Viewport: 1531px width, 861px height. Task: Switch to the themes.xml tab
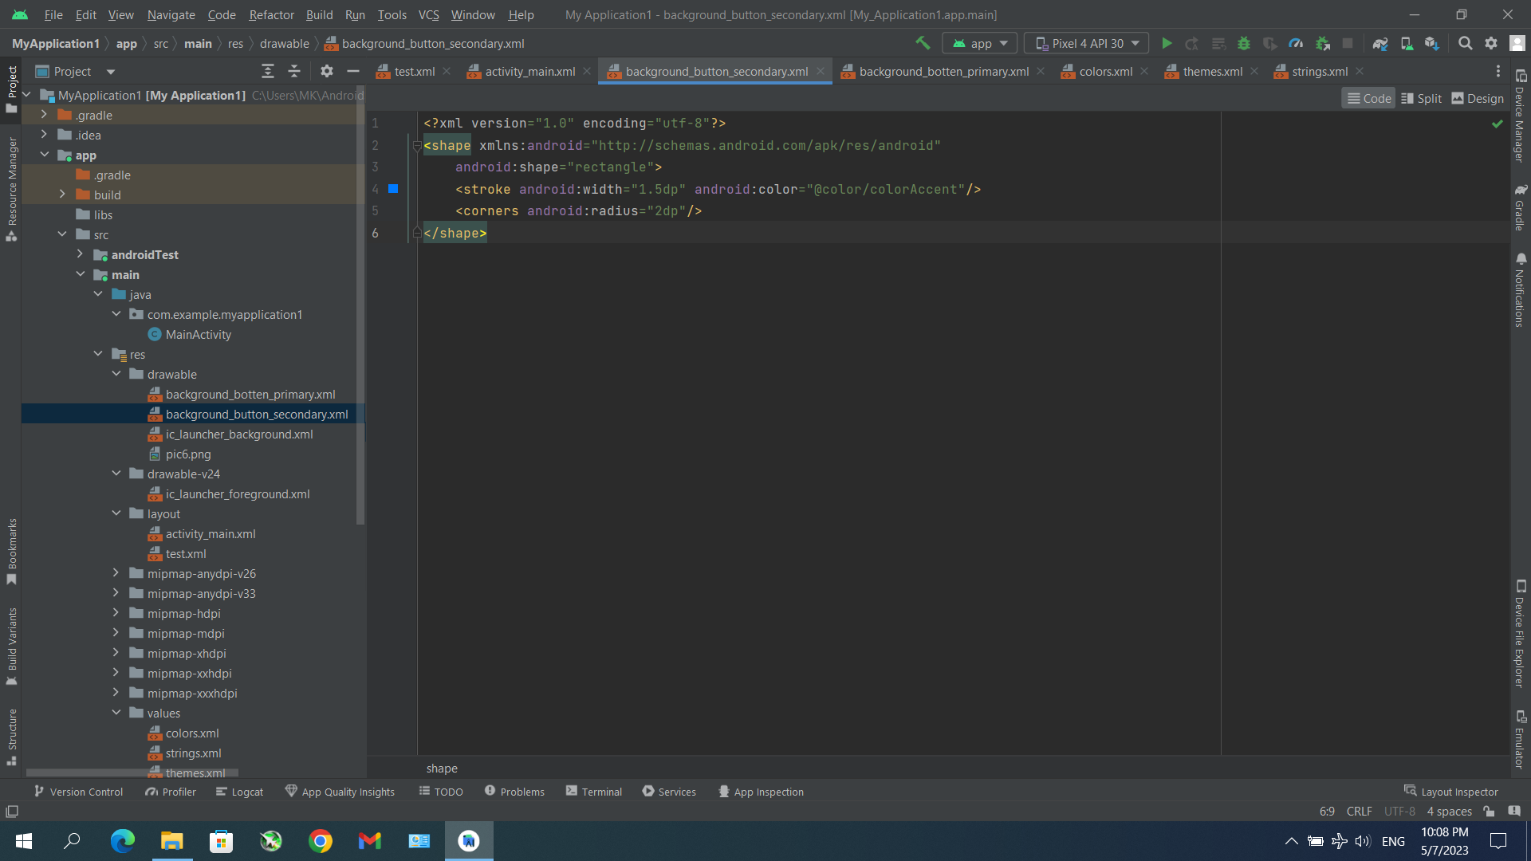1212,72
